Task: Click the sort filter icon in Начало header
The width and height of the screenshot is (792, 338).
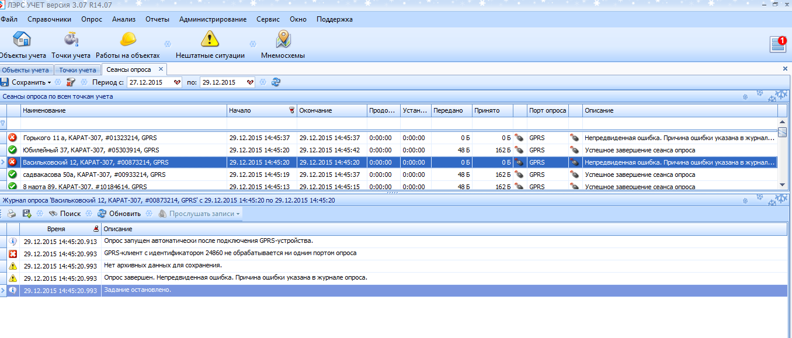Action: click(291, 110)
